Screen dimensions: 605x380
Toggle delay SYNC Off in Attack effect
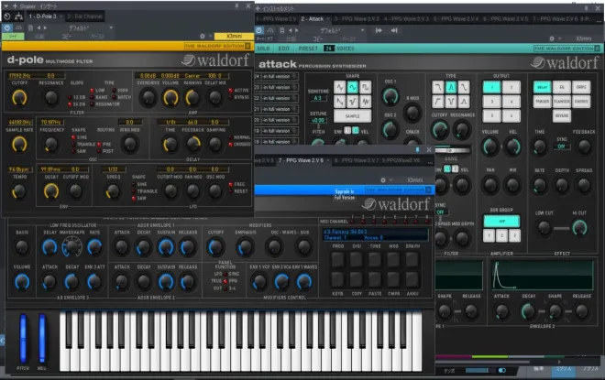pos(561,147)
